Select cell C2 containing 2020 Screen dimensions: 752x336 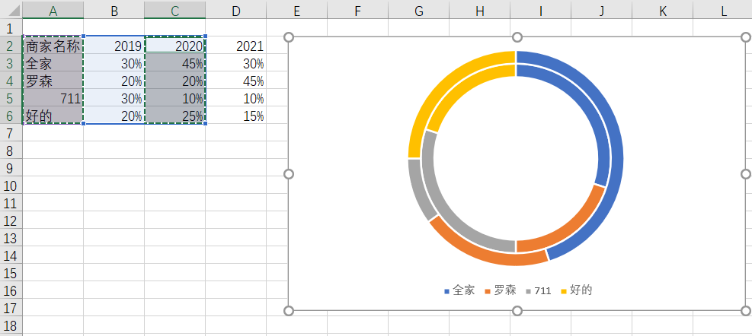pos(175,46)
